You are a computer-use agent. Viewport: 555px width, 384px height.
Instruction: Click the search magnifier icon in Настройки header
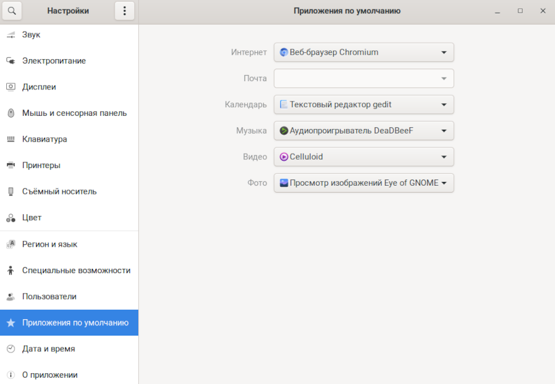11,11
